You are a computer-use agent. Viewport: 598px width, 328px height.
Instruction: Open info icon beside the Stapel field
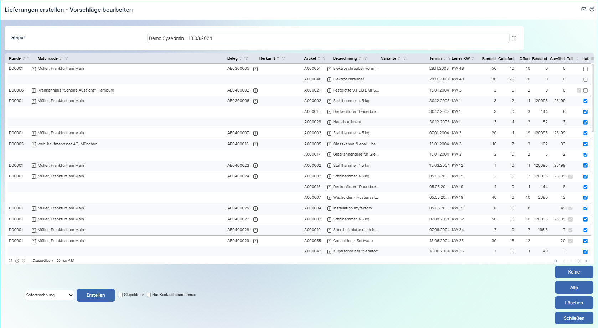click(514, 38)
